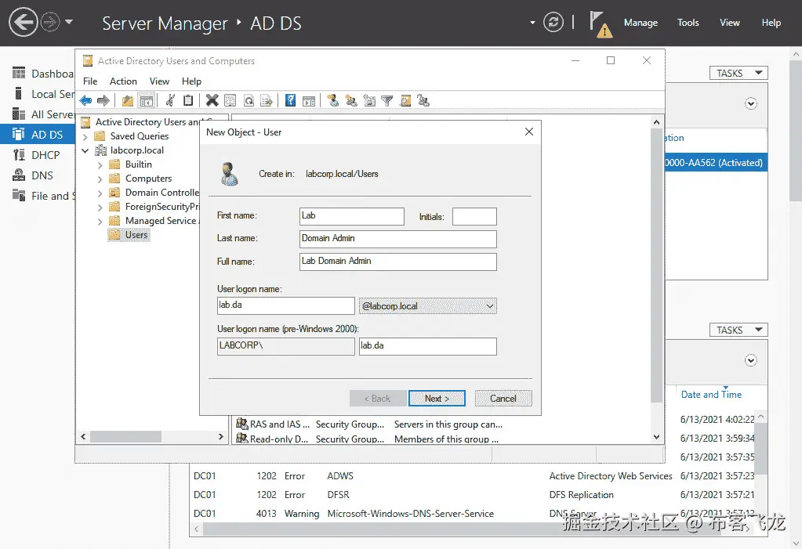Toggle the Show/Hide Action Pane icon
This screenshot has width=802, height=549.
308,101
